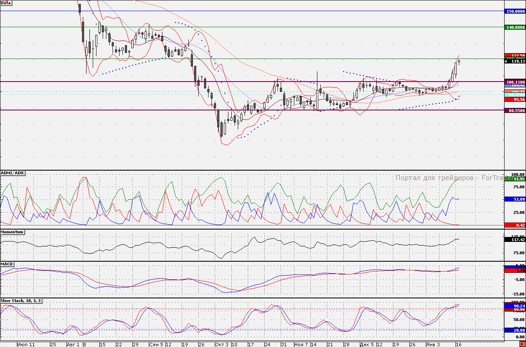Select the green 140.0800 price level tag
Viewport: 526px width, 347px height.
coord(515,27)
